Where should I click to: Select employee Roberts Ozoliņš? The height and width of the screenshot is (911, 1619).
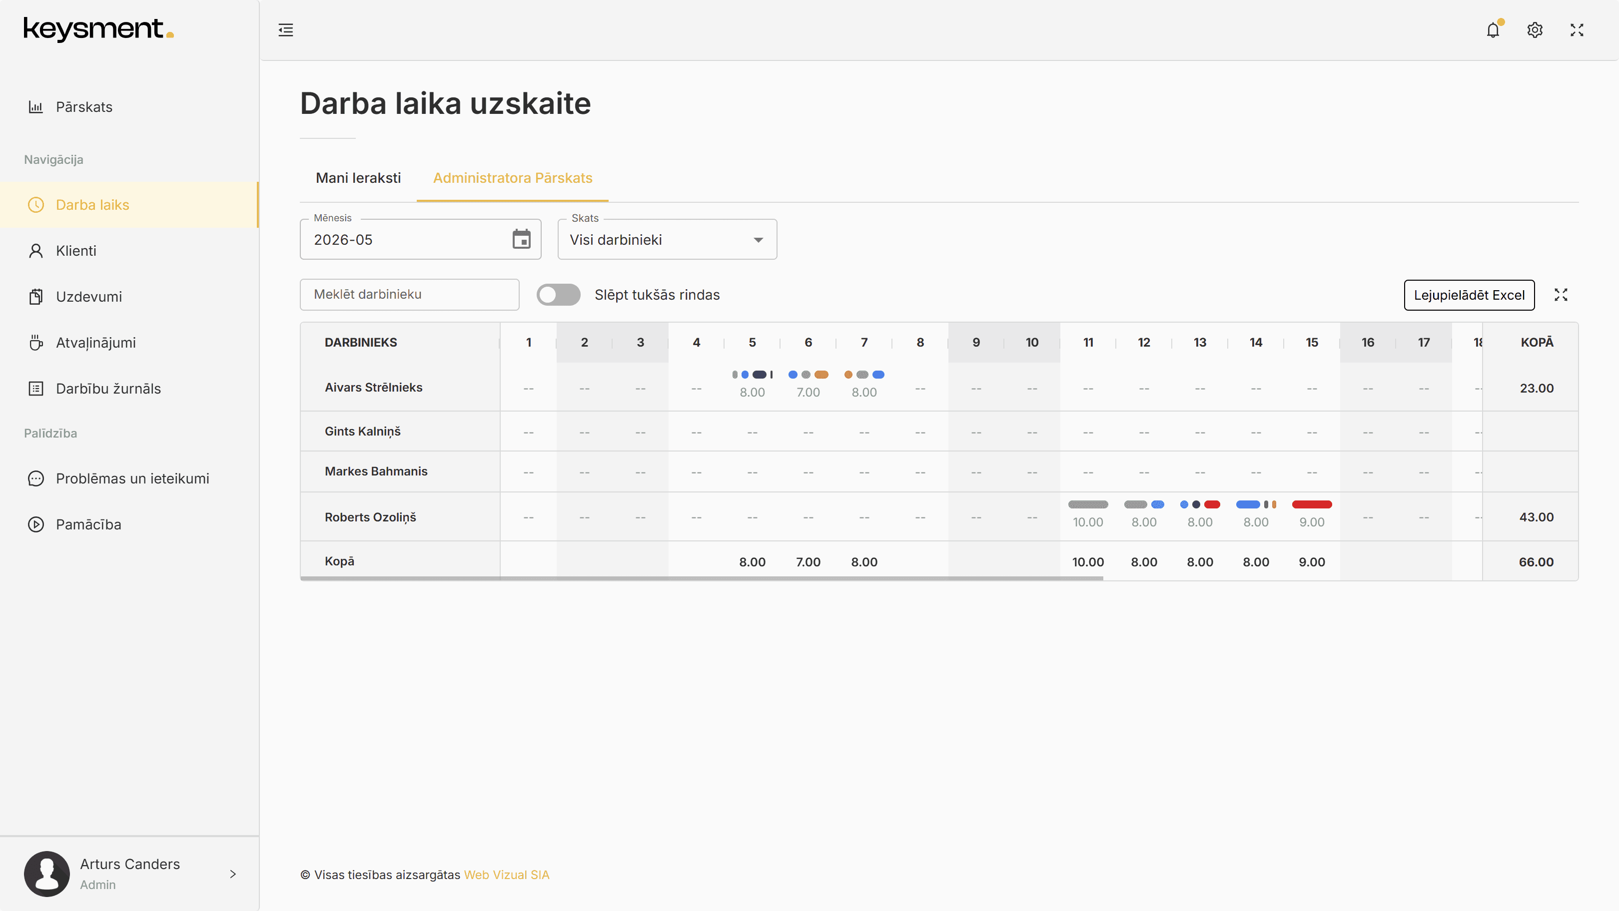coord(370,517)
